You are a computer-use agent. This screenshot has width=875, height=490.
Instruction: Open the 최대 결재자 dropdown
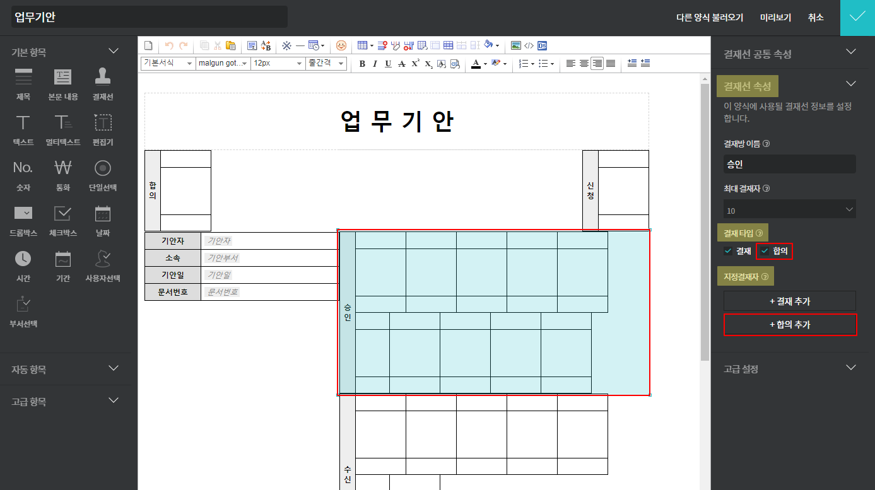pyautogui.click(x=789, y=210)
